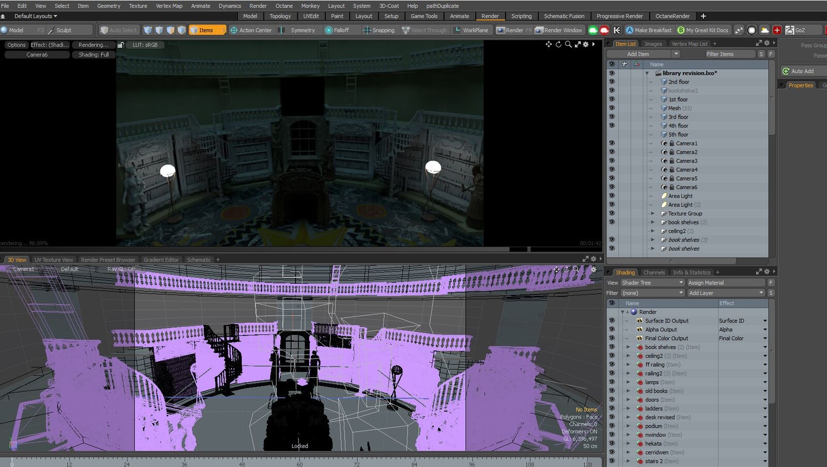Collapse the library revision.lxo scene
827x467 pixels.
pos(647,73)
